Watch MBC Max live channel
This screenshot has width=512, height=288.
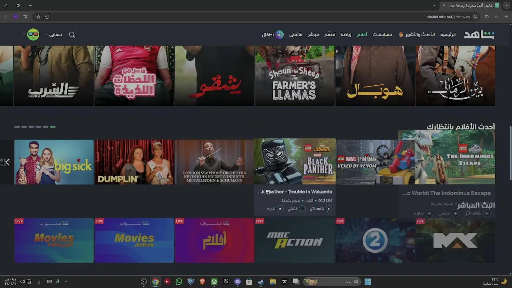[x=455, y=240]
